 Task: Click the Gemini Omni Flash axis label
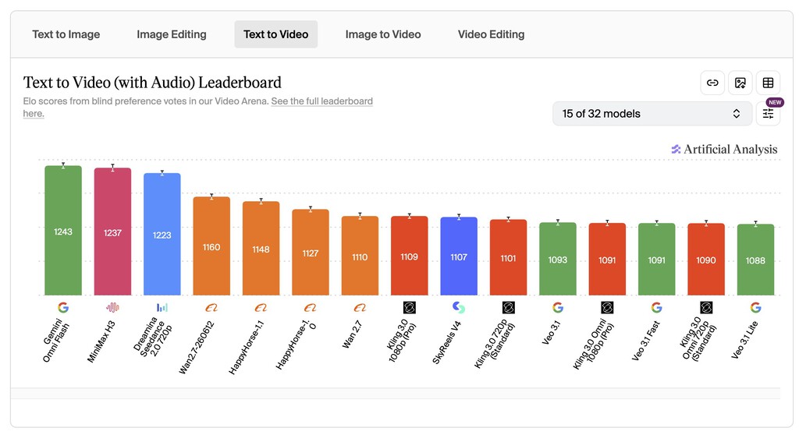[55, 341]
